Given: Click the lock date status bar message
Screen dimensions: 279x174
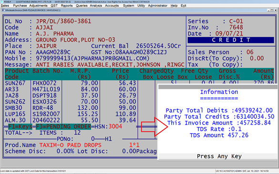Looking at the screenshot, I should point(33,171).
